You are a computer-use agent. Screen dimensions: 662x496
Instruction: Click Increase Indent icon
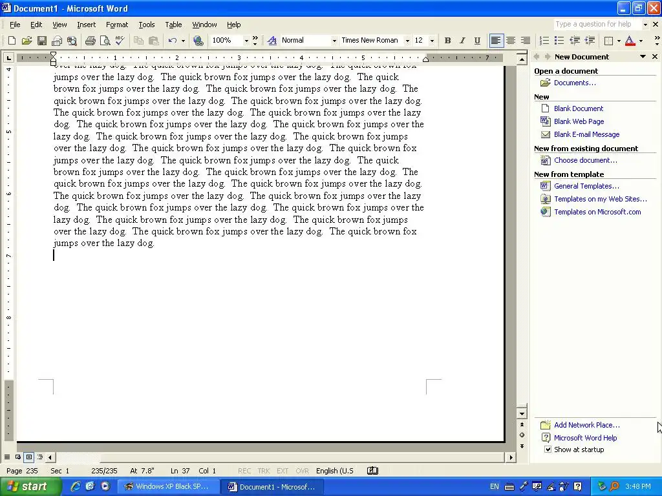coord(590,41)
